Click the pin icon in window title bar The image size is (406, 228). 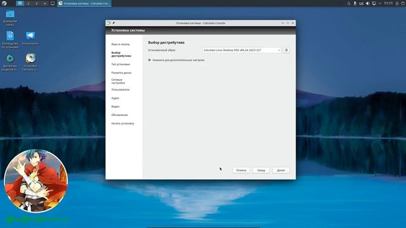click(114, 23)
